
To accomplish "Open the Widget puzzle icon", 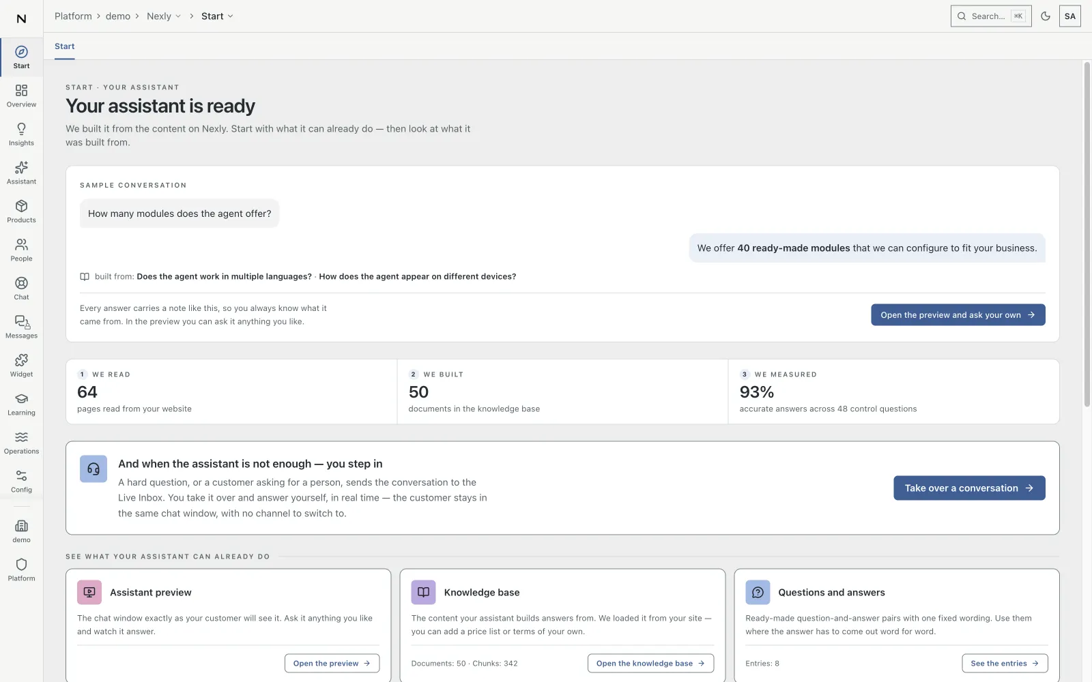I will click(21, 366).
